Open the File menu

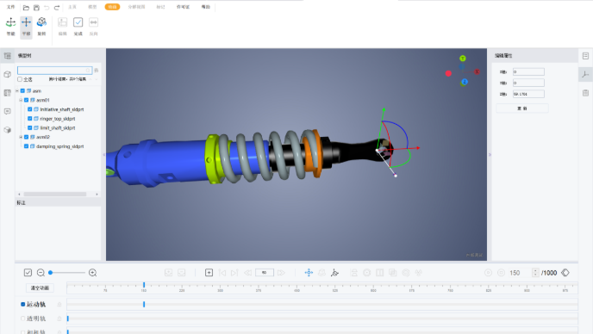click(x=11, y=7)
